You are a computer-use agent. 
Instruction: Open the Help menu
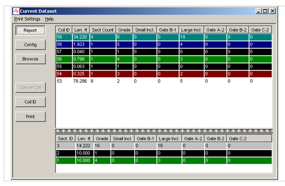[49, 19]
